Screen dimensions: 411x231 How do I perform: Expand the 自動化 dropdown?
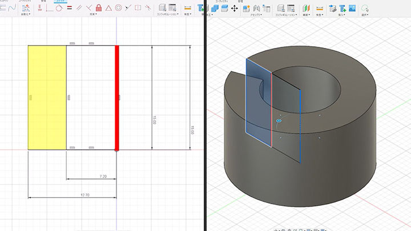pos(26,14)
